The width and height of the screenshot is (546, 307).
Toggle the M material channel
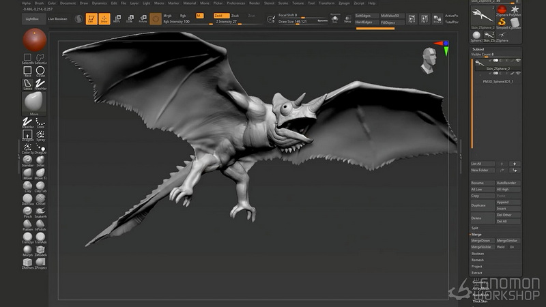point(199,16)
